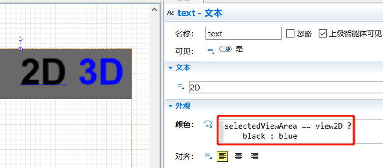Viewport: 383px width, 168px height.
Task: Select right text alignment
Action: [x=255, y=156]
